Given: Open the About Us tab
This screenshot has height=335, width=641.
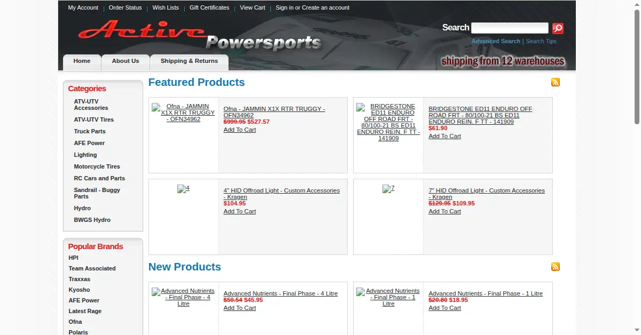Looking at the screenshot, I should 126,61.
